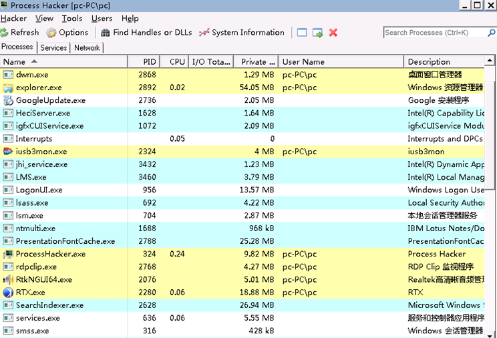497x338 pixels.
Task: Open System Information
Action: pos(242,32)
